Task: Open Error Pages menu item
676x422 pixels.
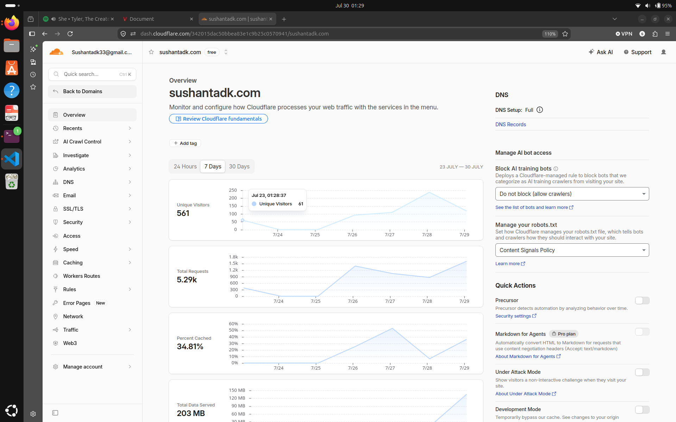Action: tap(92, 303)
